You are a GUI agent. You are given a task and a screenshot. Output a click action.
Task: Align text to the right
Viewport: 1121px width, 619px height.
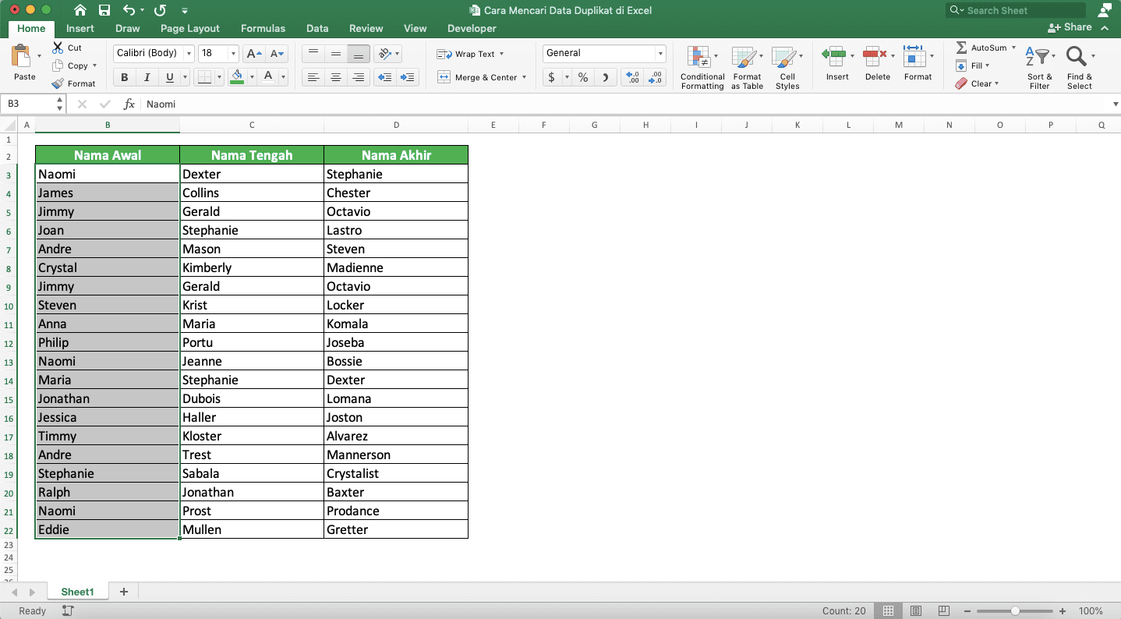pyautogui.click(x=359, y=77)
